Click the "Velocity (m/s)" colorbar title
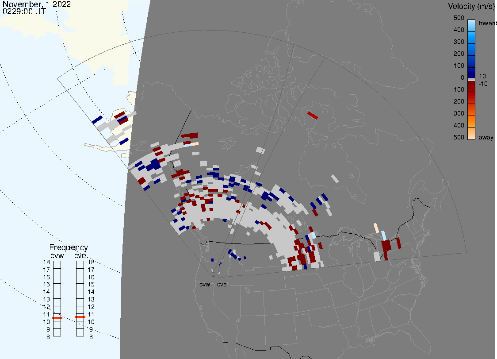 click(x=470, y=6)
